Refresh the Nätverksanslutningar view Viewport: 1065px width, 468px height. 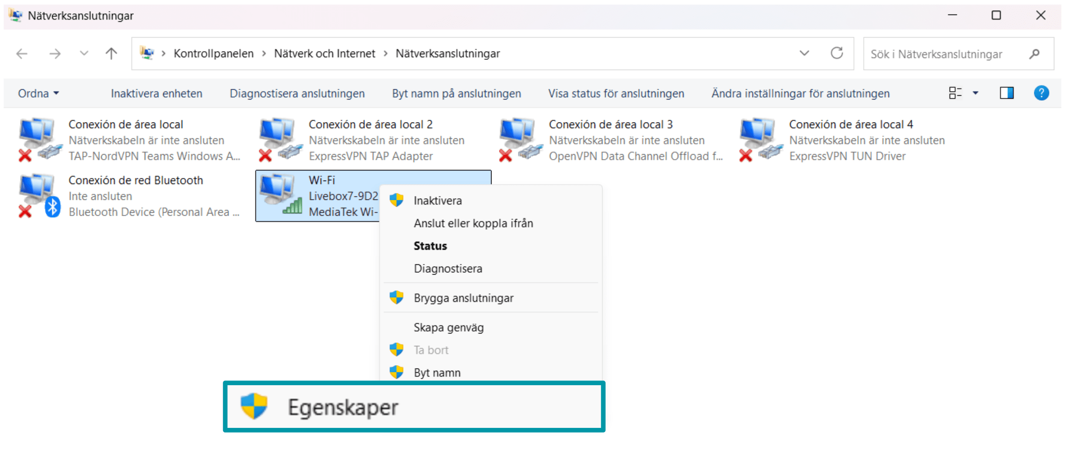tap(836, 53)
